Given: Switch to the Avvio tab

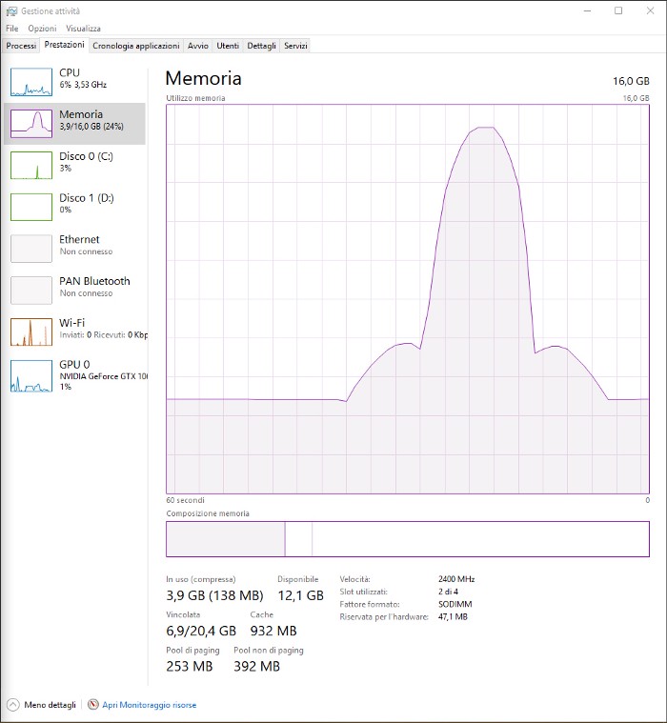Looking at the screenshot, I should pyautogui.click(x=198, y=46).
